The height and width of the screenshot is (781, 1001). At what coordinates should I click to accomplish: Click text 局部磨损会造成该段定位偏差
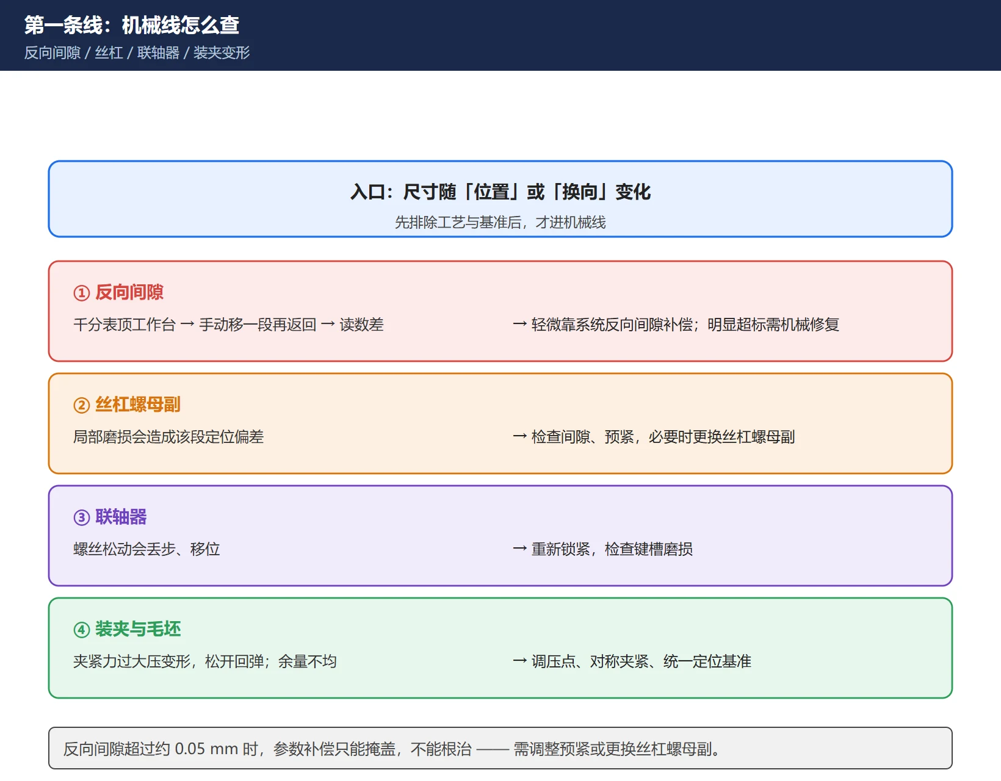168,437
